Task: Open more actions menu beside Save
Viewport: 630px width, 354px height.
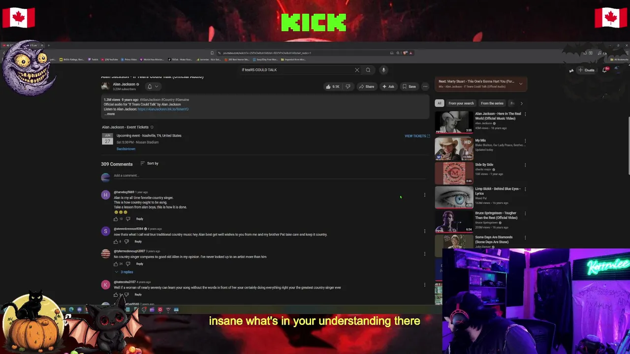Action: (x=425, y=87)
